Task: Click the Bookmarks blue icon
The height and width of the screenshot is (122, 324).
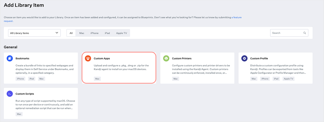Action: pos(10,58)
